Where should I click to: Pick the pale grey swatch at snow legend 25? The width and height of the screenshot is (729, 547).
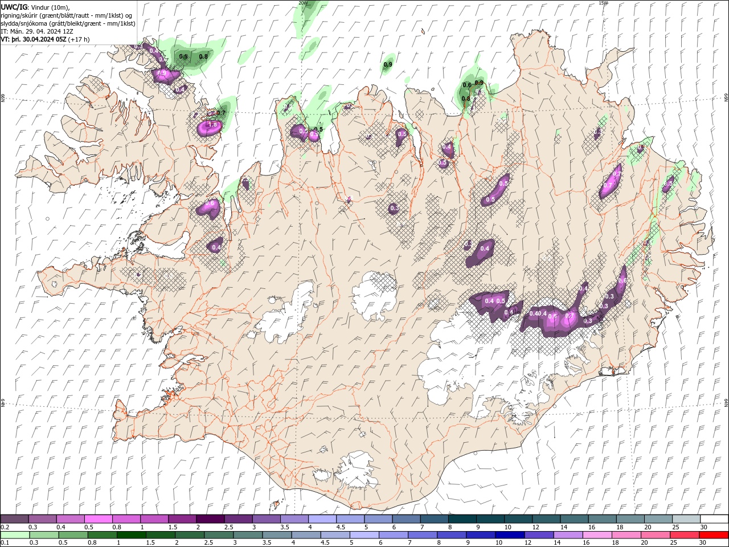pos(686,519)
